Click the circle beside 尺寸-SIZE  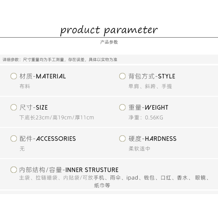click(x=14, y=107)
